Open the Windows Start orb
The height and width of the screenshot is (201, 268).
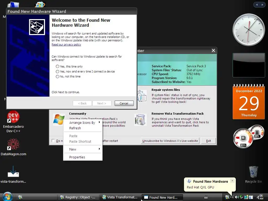click(x=8, y=197)
